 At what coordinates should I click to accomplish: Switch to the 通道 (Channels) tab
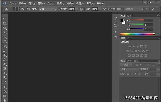point(129,61)
